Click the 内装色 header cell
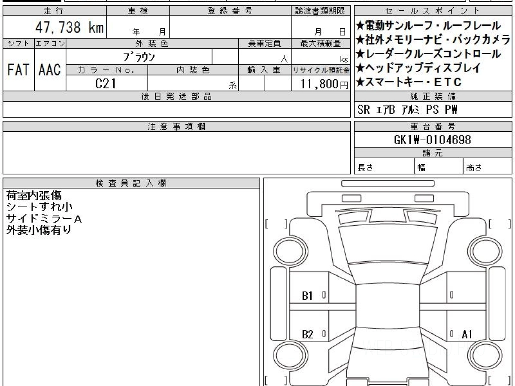 tap(193, 70)
